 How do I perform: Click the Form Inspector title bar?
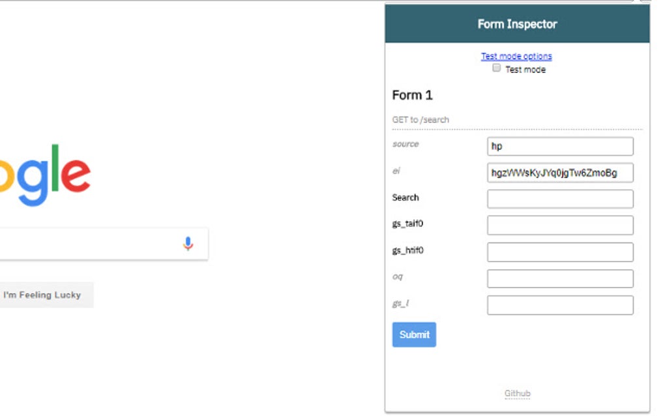[517, 23]
